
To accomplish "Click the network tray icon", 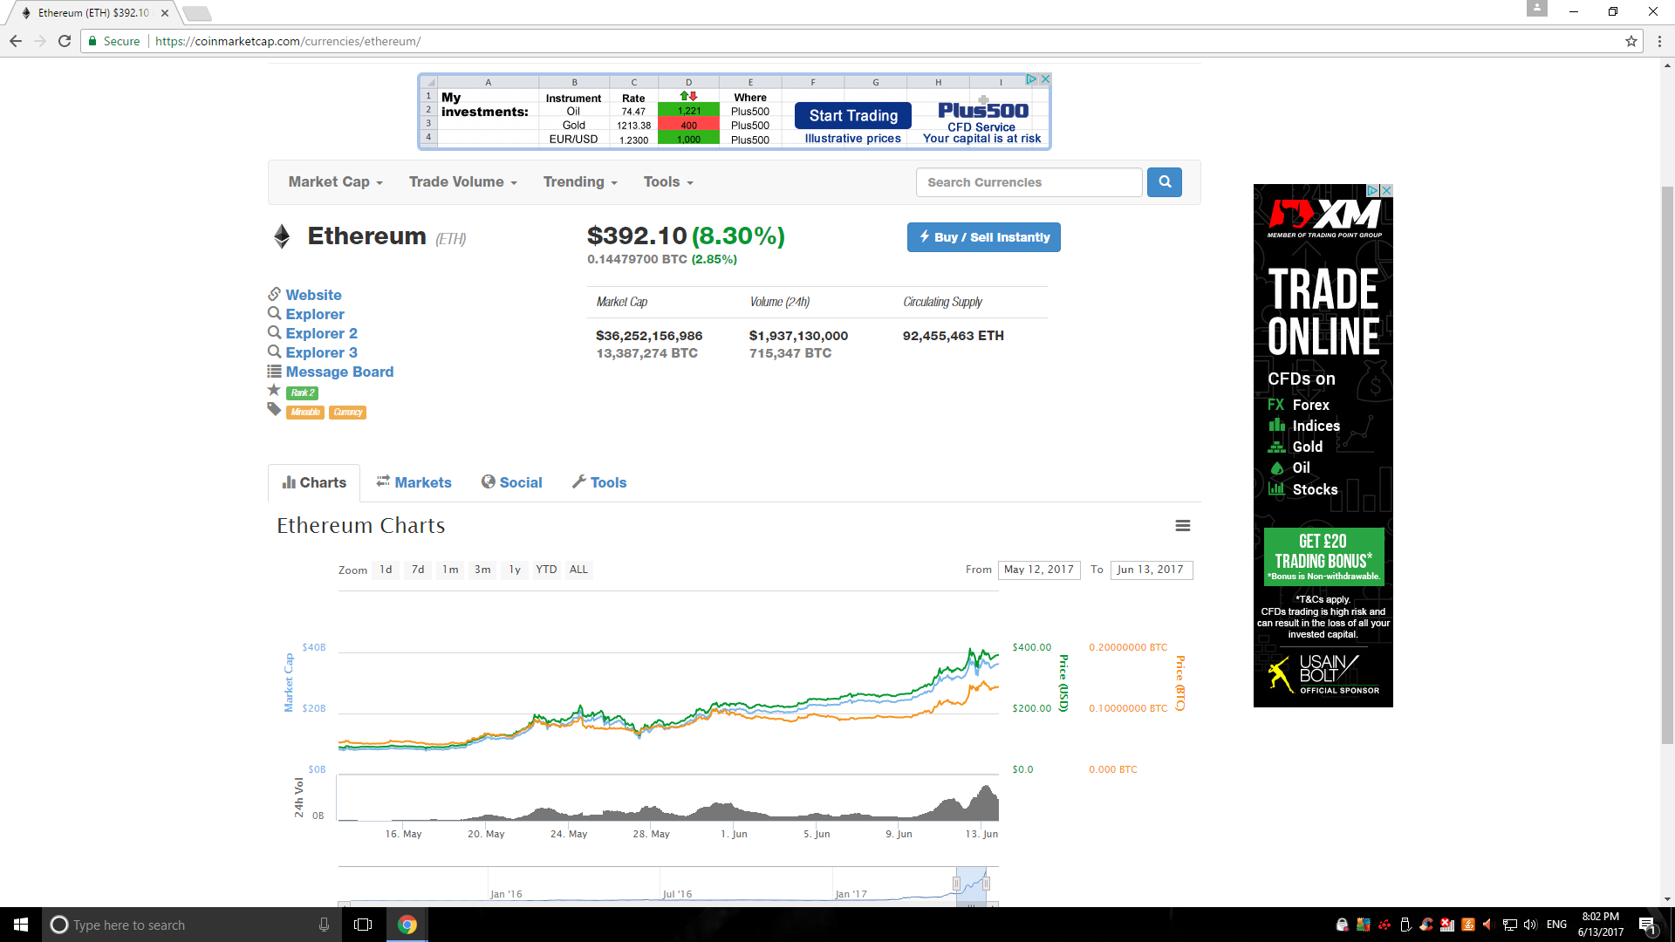I will tap(1509, 925).
